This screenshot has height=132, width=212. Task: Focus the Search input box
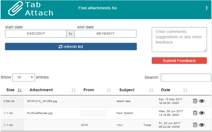click(x=186, y=78)
